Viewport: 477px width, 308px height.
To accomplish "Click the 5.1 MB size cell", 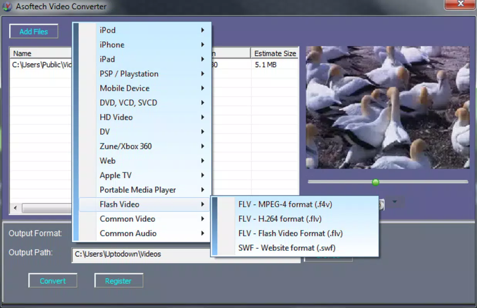I will click(x=266, y=65).
